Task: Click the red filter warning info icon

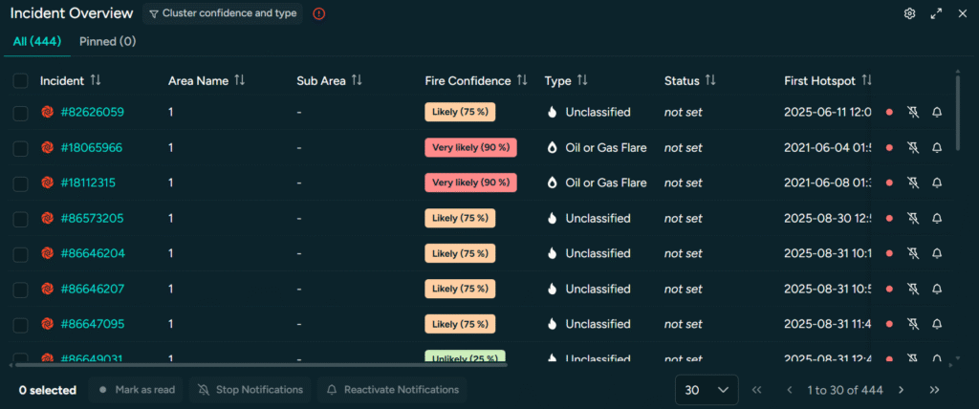Action: click(x=319, y=14)
